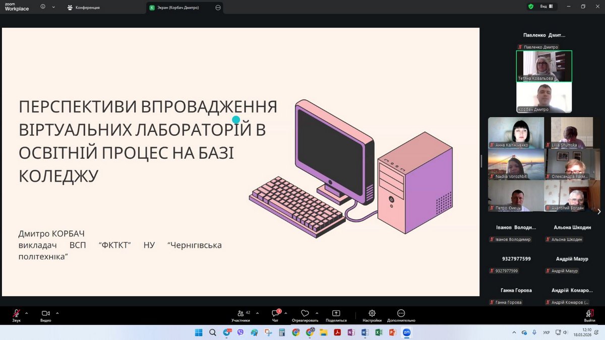The height and width of the screenshot is (340, 605).
Task: Select Тетяна Ковальова video thumbnail
Action: click(544, 65)
